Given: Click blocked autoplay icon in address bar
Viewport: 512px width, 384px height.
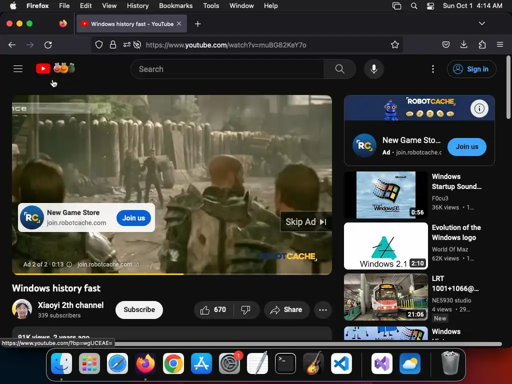Looking at the screenshot, I should (137, 44).
